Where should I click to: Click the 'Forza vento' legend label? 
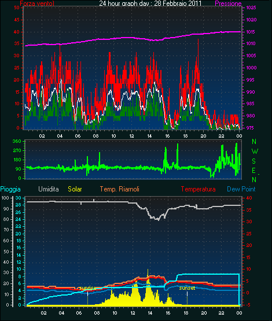tap(37, 3)
